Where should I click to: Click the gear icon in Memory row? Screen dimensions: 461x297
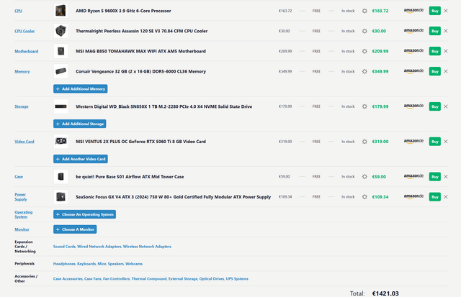click(x=364, y=72)
